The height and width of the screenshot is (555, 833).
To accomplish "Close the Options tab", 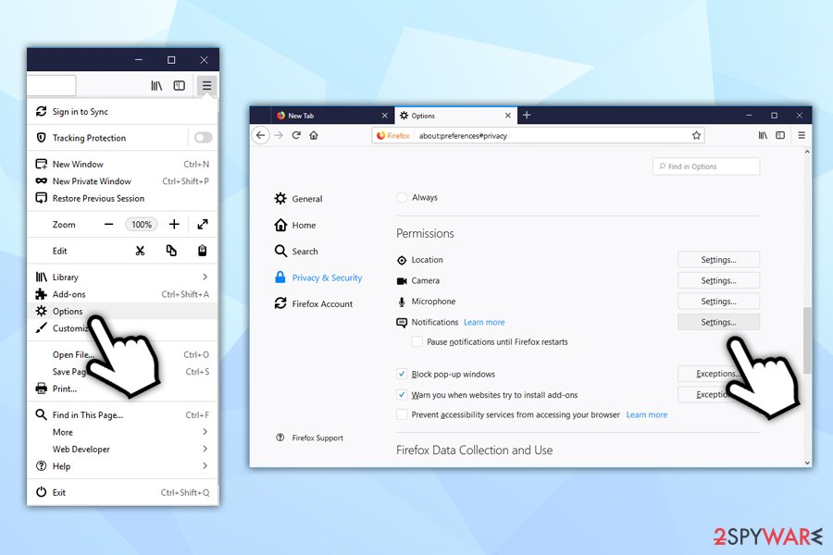I will coord(508,116).
